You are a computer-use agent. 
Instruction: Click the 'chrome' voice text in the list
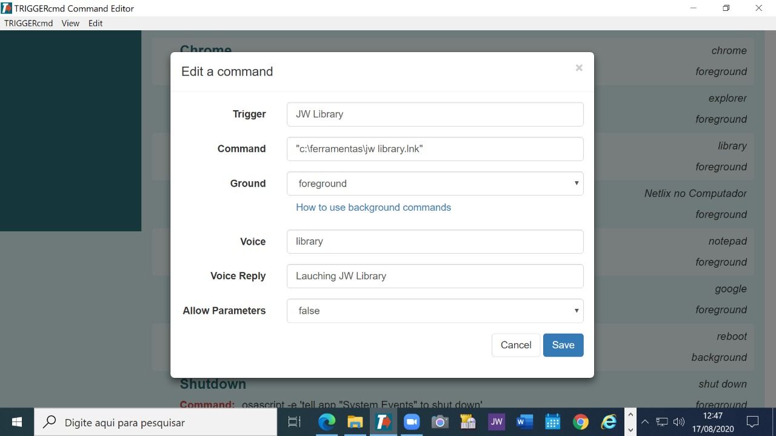(729, 51)
